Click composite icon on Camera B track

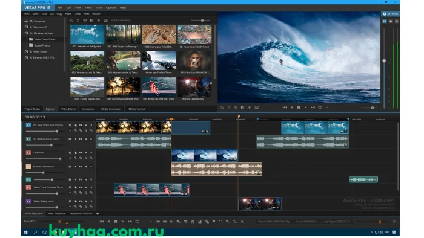[x=75, y=153]
